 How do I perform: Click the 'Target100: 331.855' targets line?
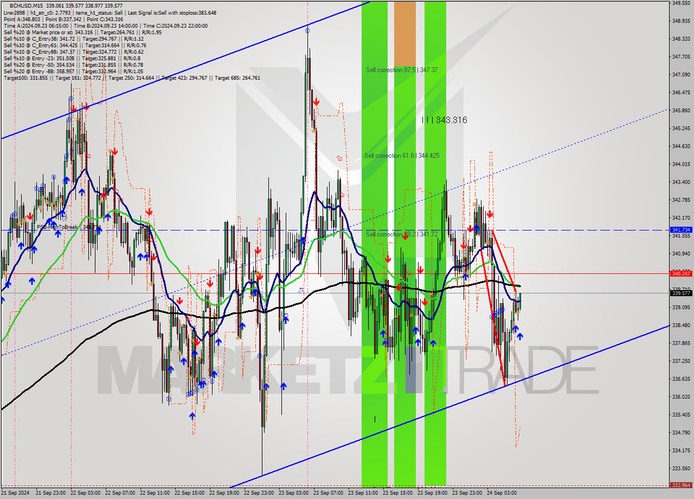point(132,78)
